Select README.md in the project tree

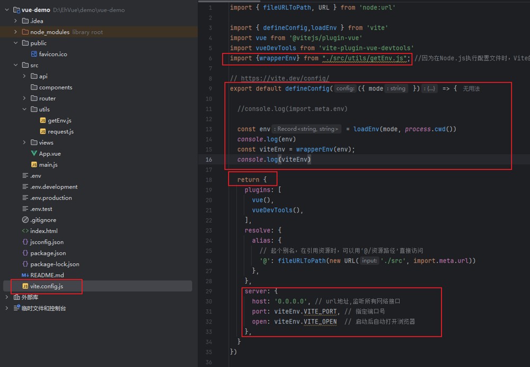tap(47, 275)
